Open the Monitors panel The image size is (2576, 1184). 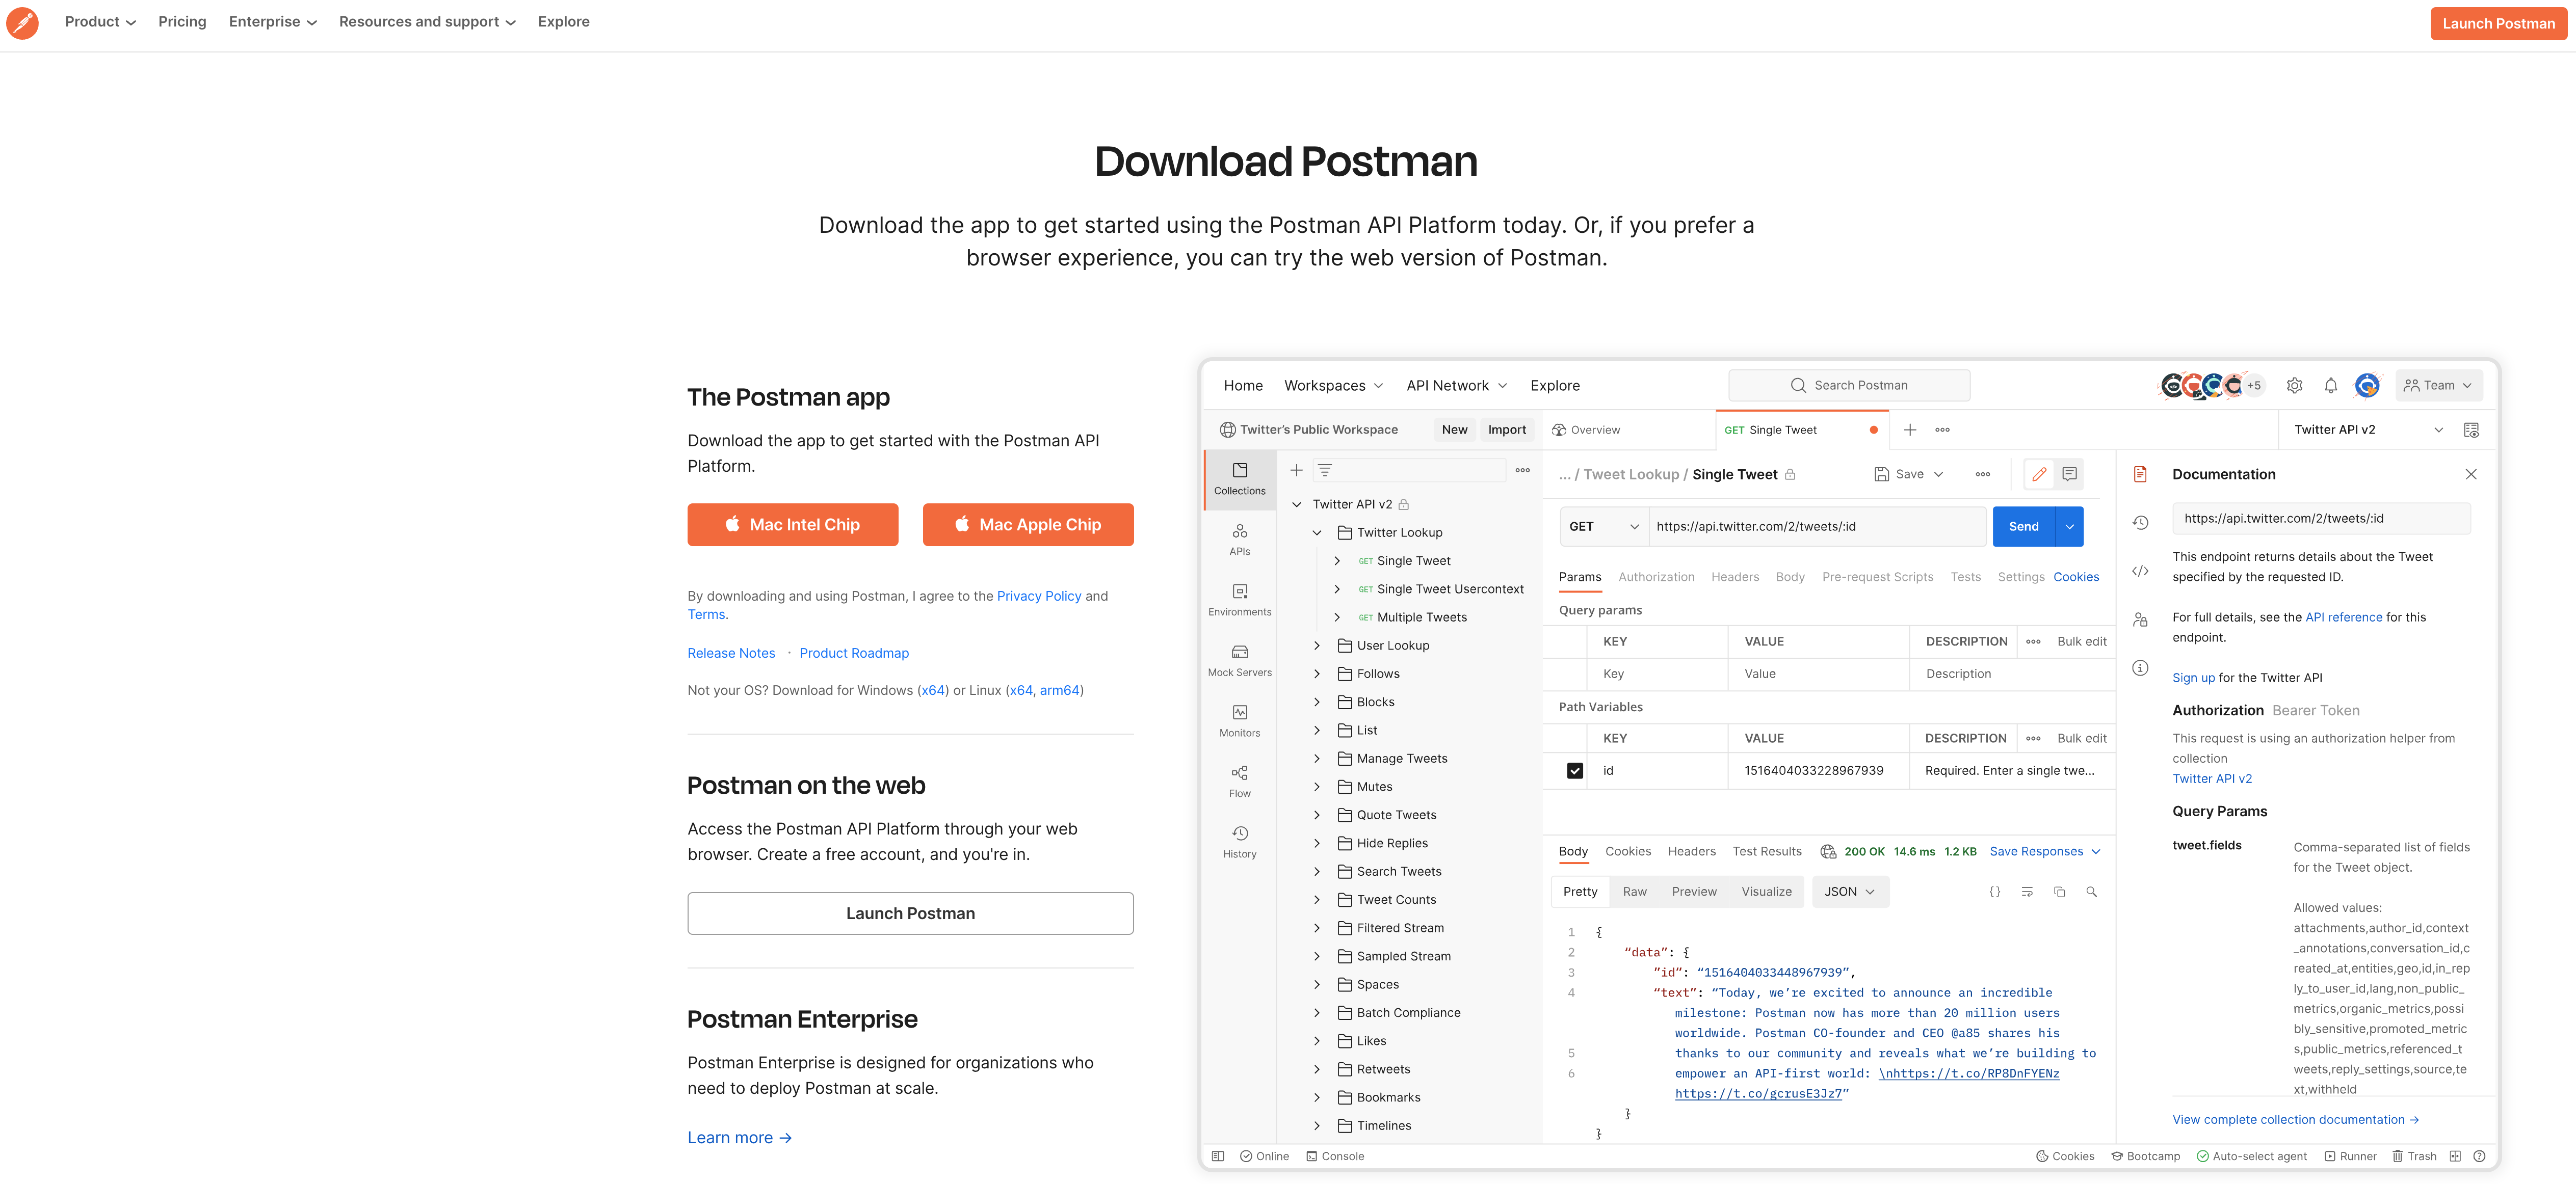click(1240, 720)
